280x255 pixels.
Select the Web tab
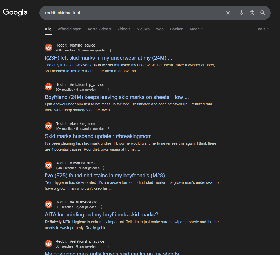click(x=160, y=29)
